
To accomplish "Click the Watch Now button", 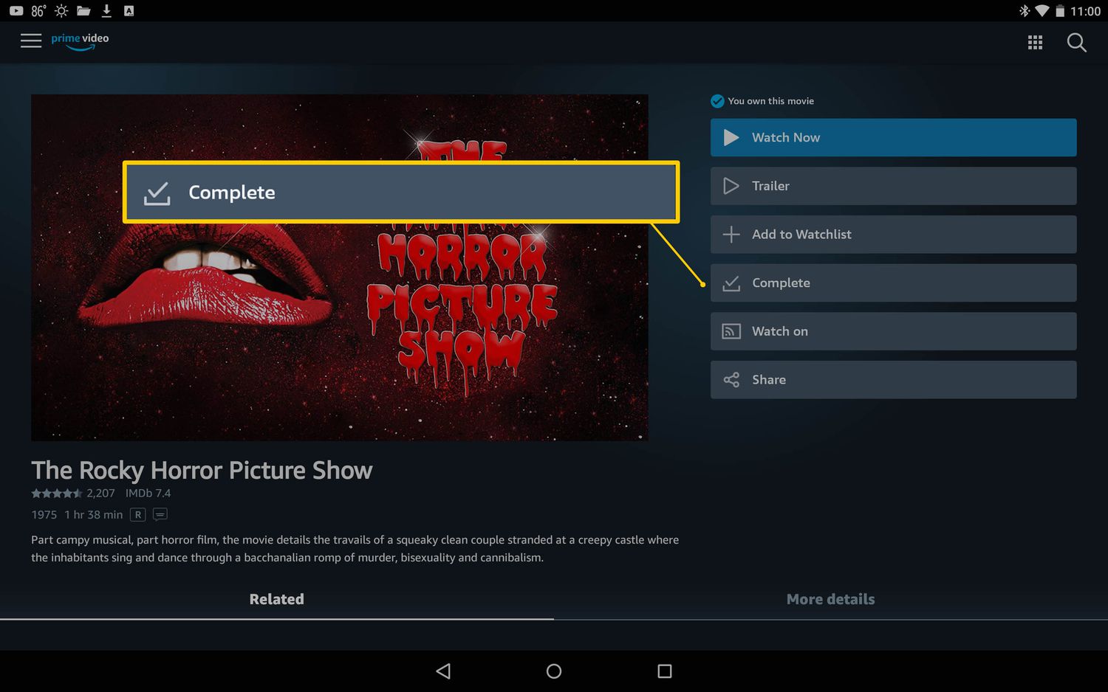I will click(x=892, y=137).
